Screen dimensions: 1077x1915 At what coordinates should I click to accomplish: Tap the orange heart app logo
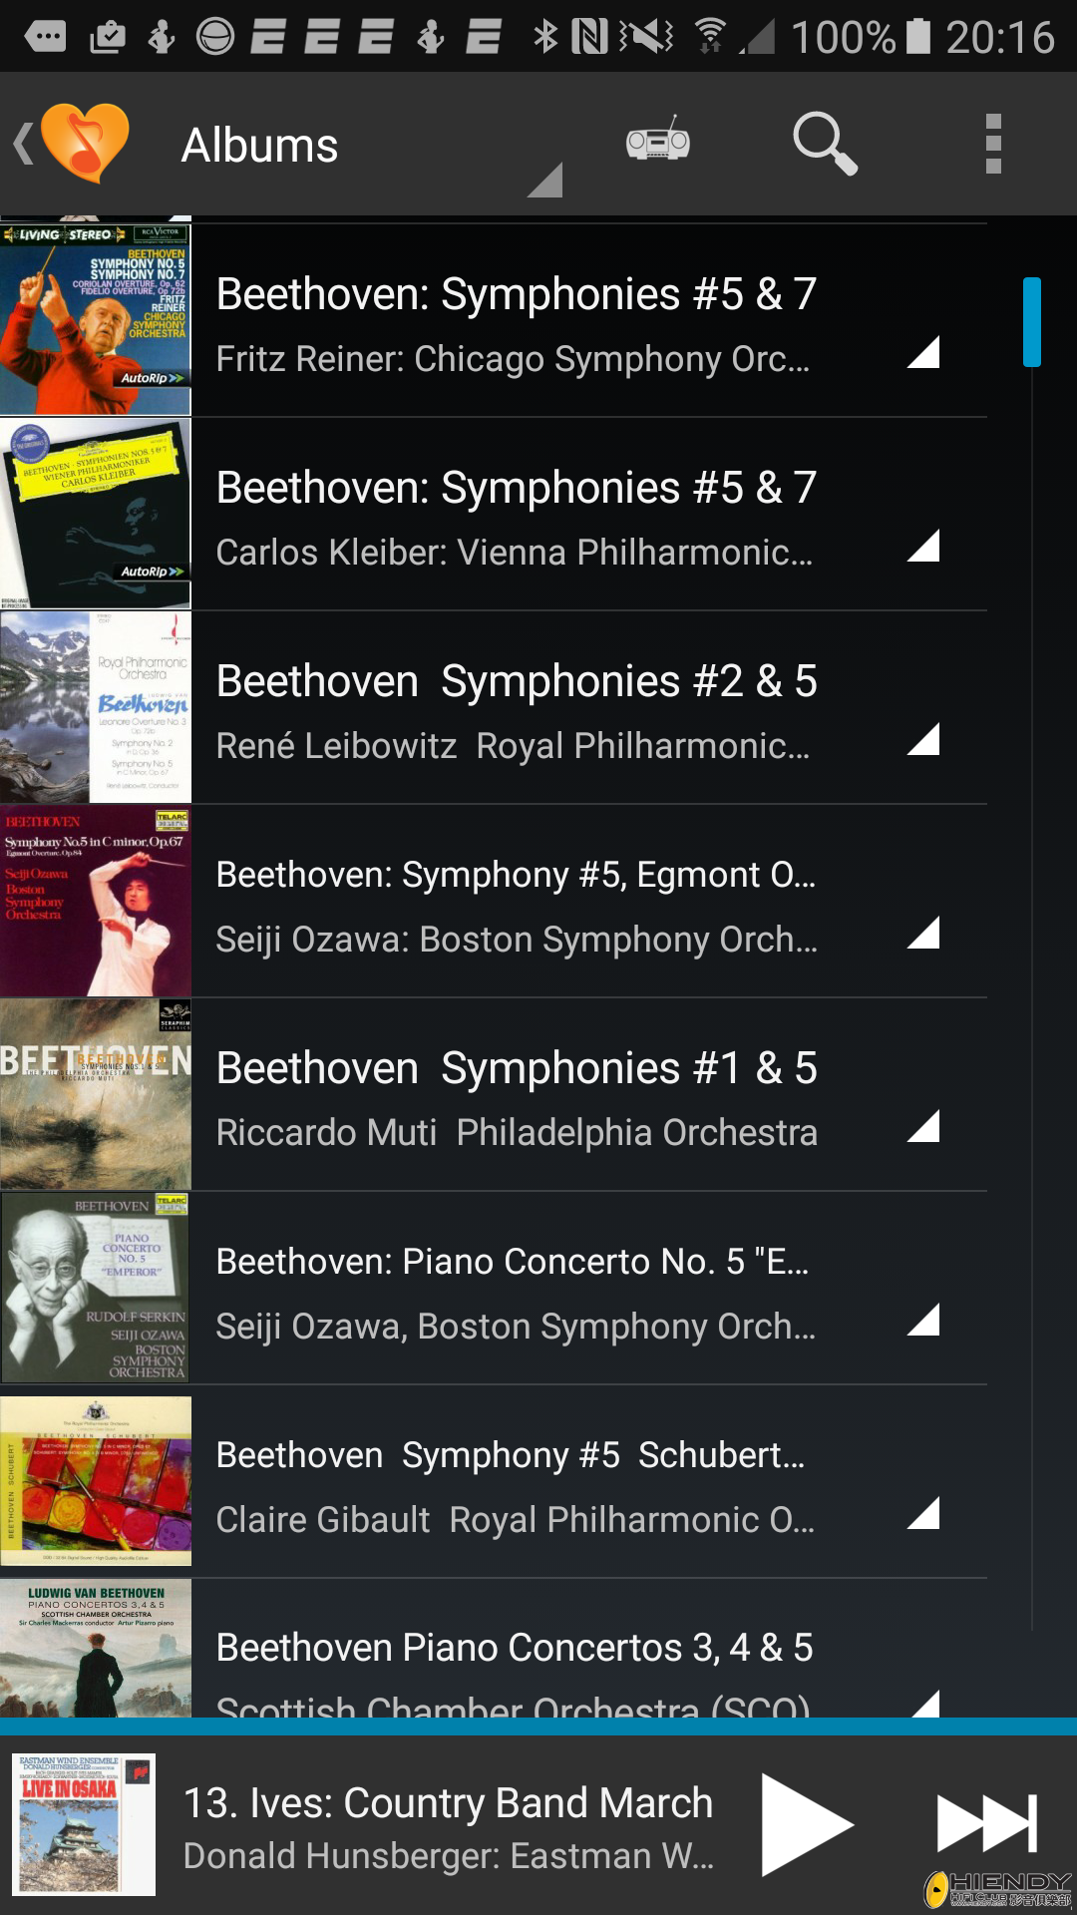[x=86, y=144]
